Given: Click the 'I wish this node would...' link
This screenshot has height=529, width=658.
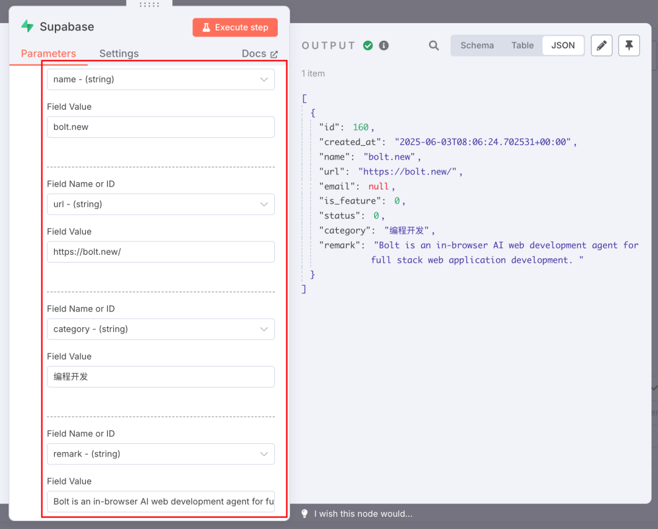Looking at the screenshot, I should [x=363, y=514].
